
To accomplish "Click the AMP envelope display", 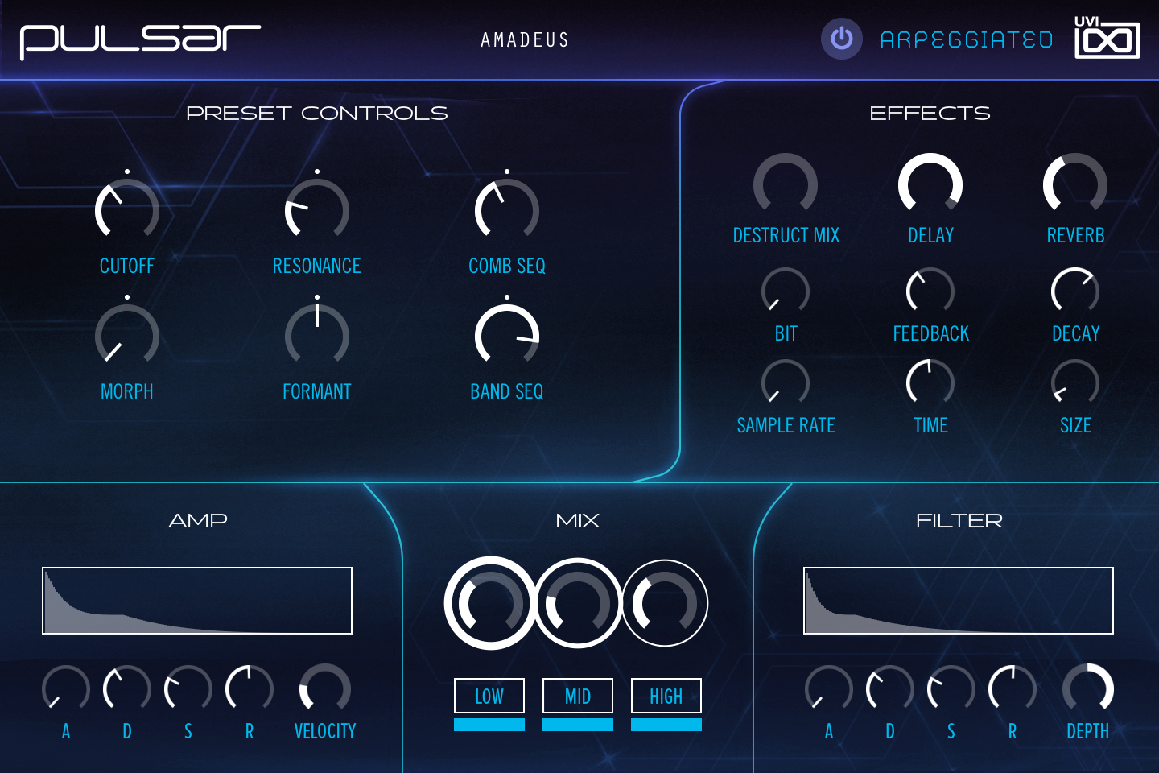I will coord(197,601).
